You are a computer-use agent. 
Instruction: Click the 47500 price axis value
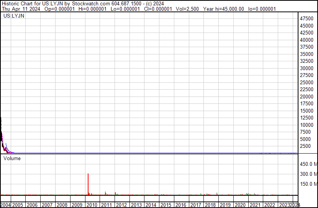pos(307,18)
